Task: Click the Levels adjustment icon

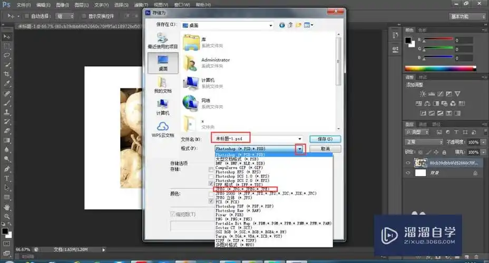Action: point(432,94)
